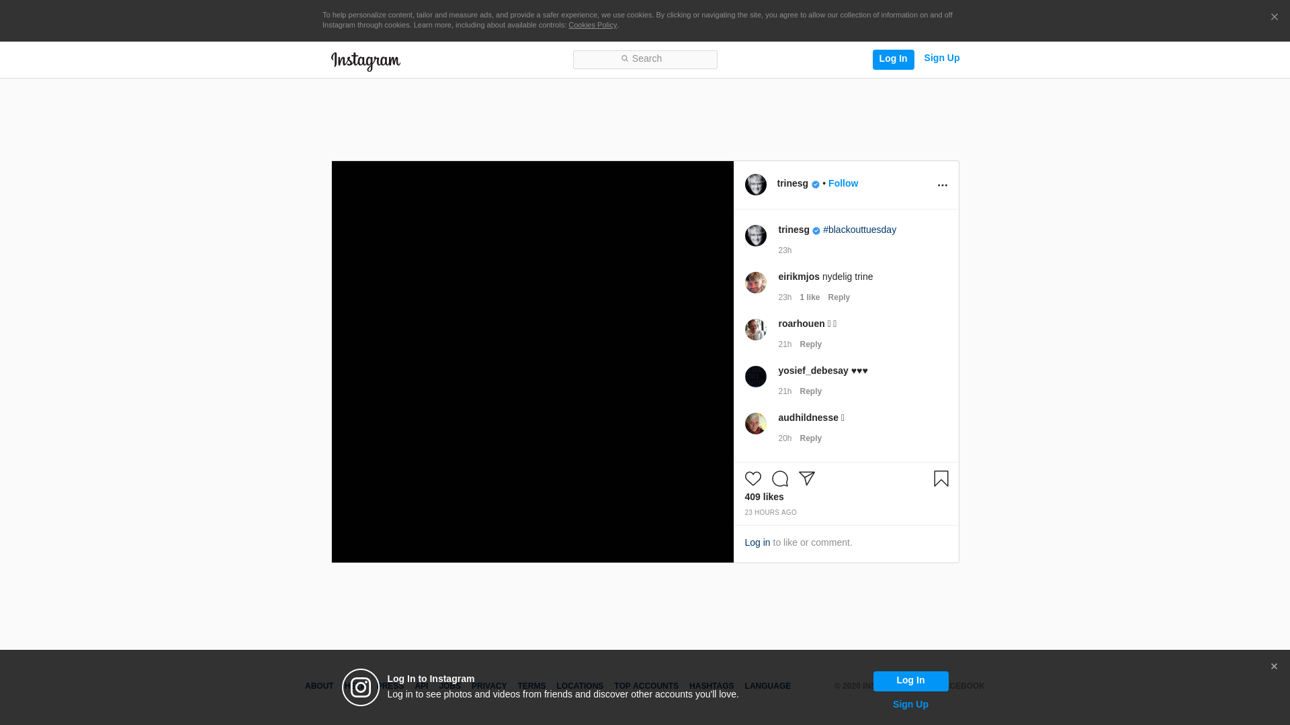Open the ABOUT footer link

click(319, 687)
